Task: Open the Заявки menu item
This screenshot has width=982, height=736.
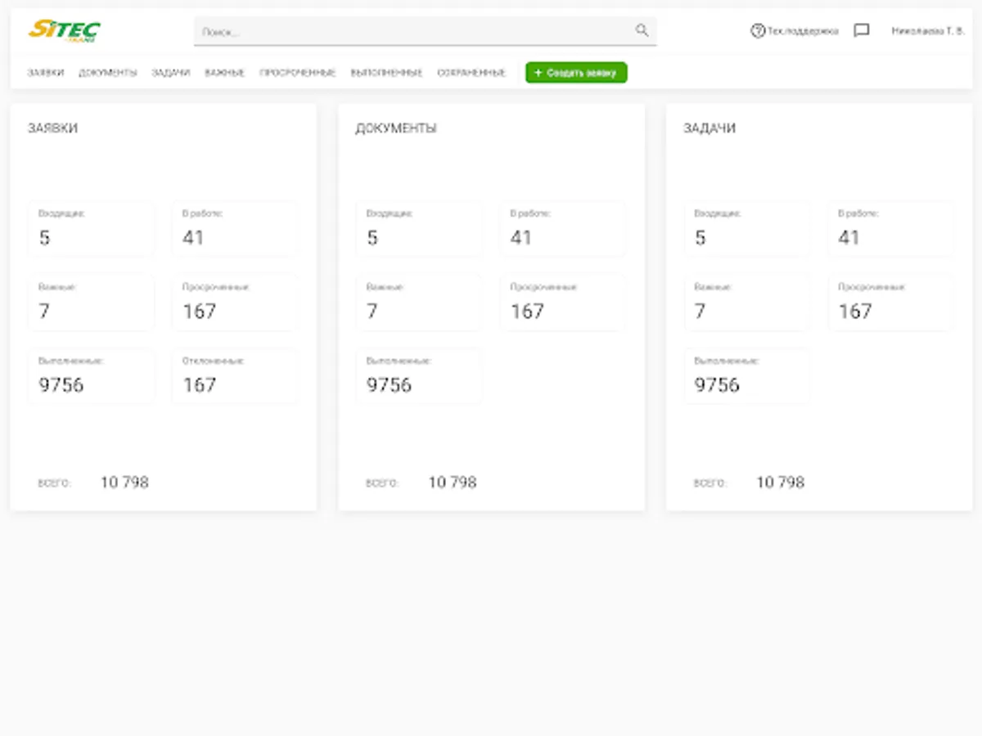Action: pyautogui.click(x=45, y=73)
